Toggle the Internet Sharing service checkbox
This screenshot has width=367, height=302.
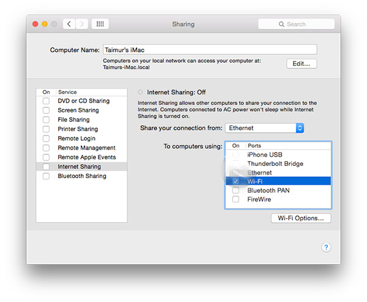pyautogui.click(x=46, y=167)
